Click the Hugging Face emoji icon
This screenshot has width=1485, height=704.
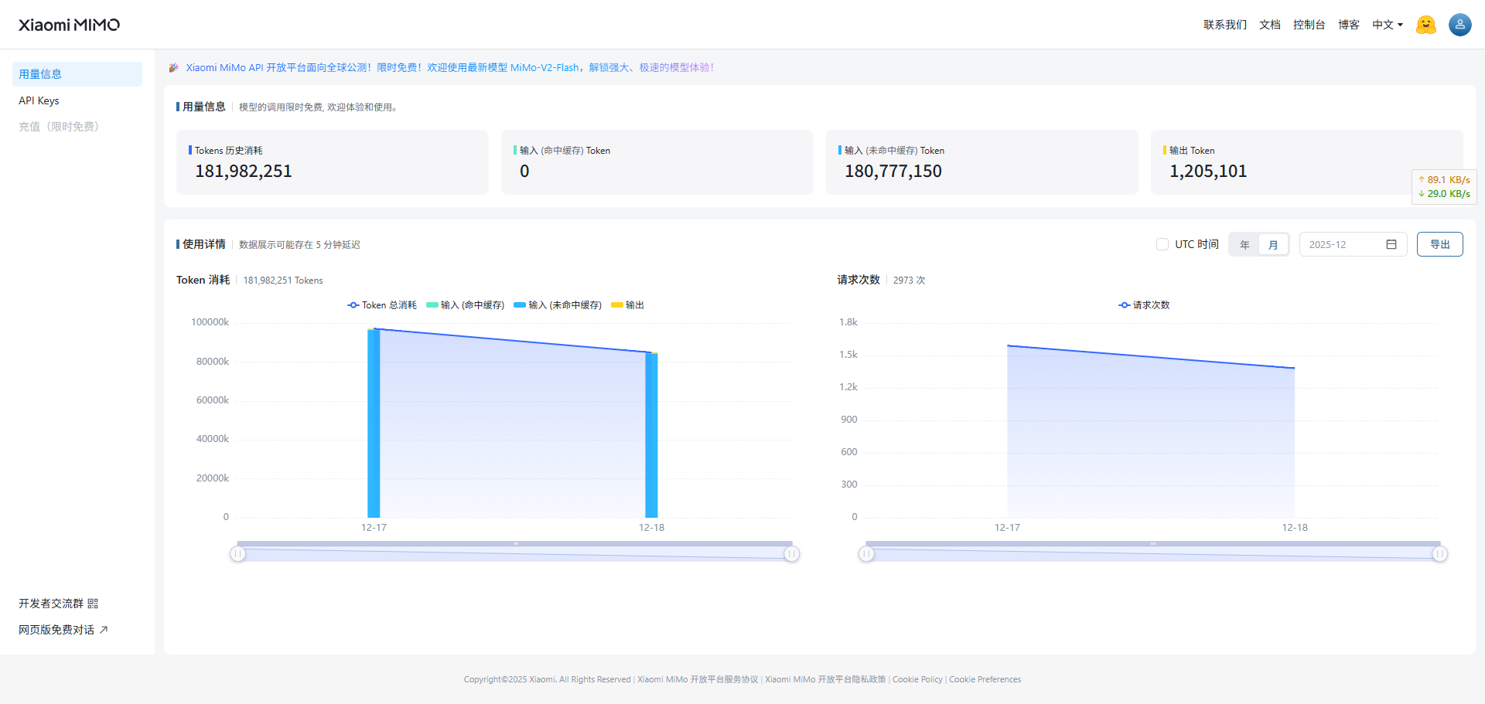tap(1425, 25)
